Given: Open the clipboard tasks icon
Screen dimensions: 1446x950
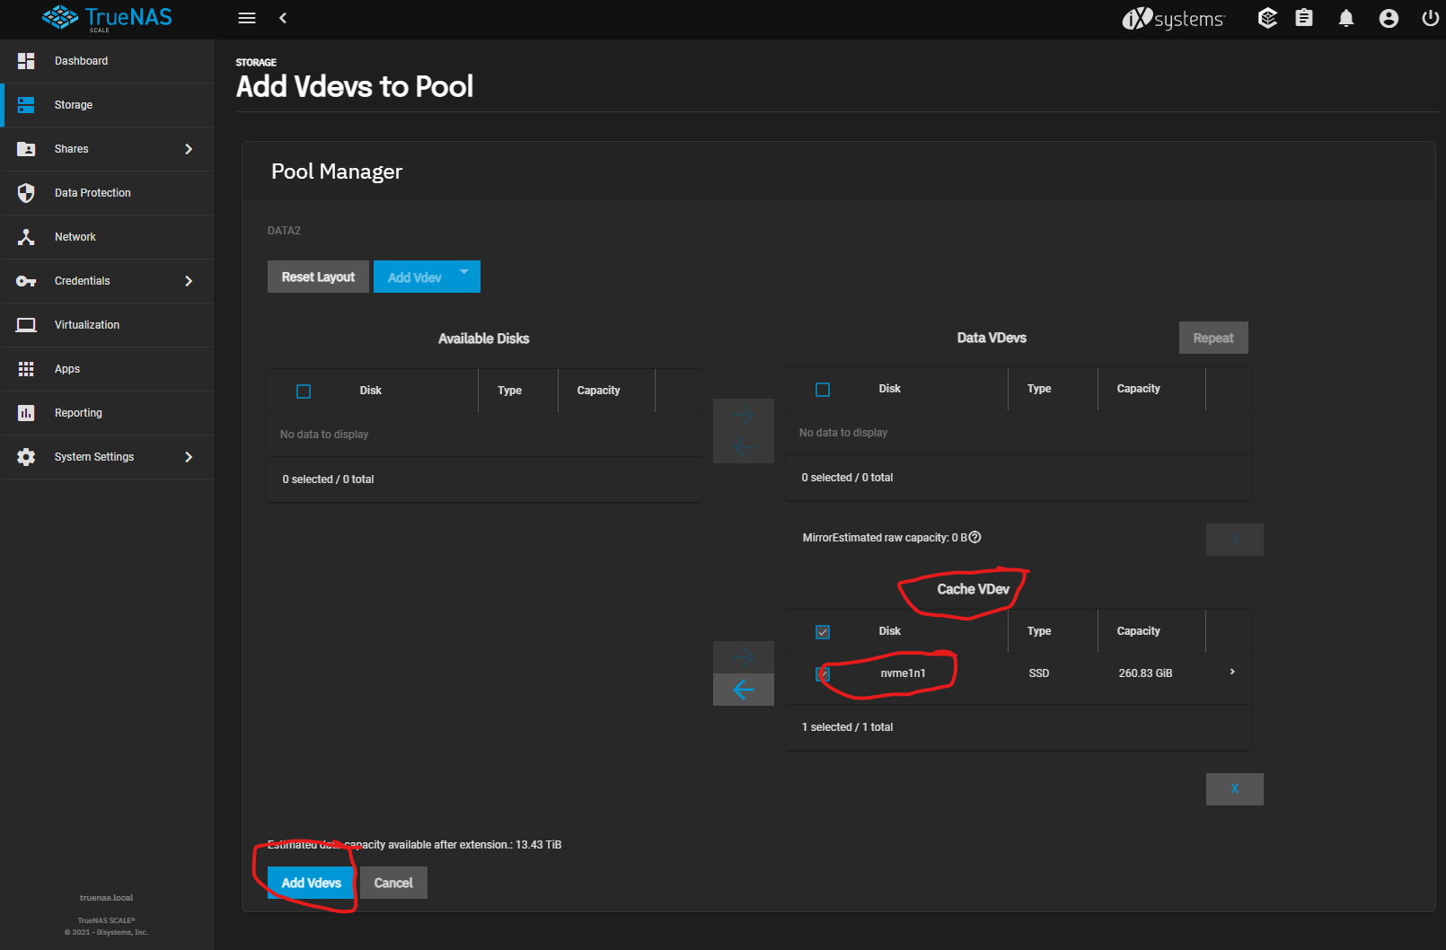Looking at the screenshot, I should coord(1304,18).
